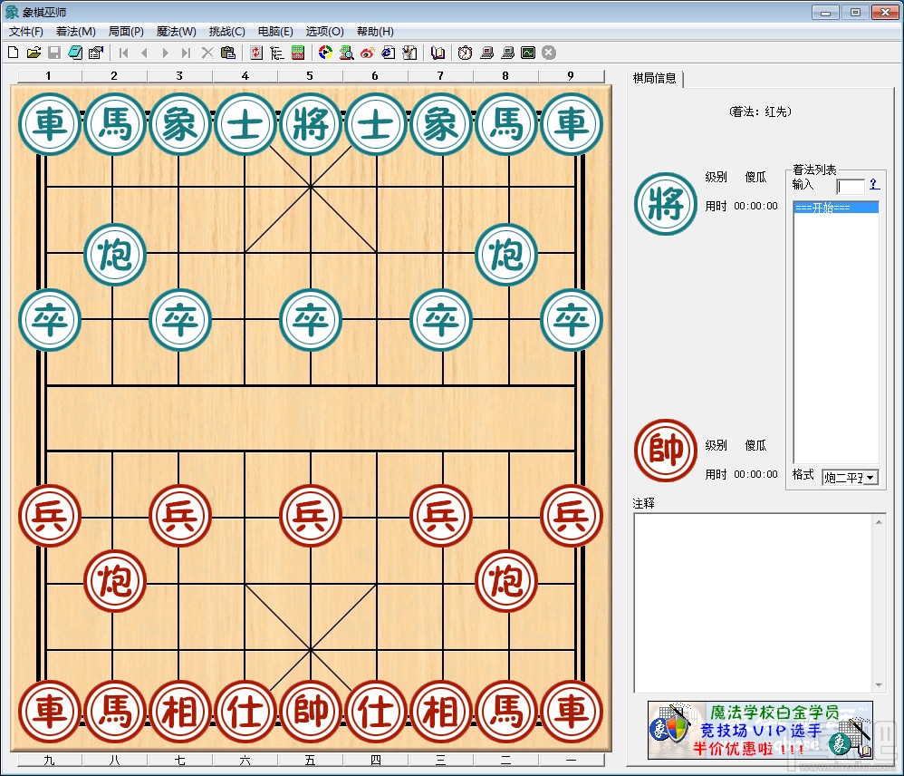Viewport: 904px width, 776px height.
Task: Select the green 將 piece on the board
Action: [x=311, y=123]
